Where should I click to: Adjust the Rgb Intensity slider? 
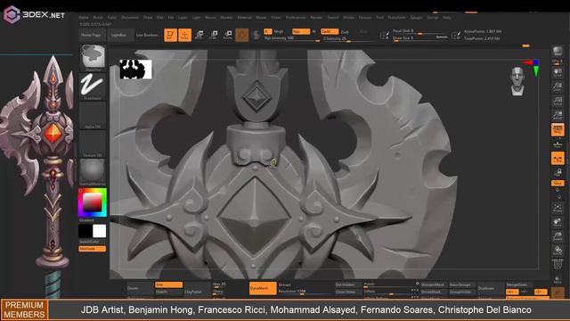tap(292, 38)
